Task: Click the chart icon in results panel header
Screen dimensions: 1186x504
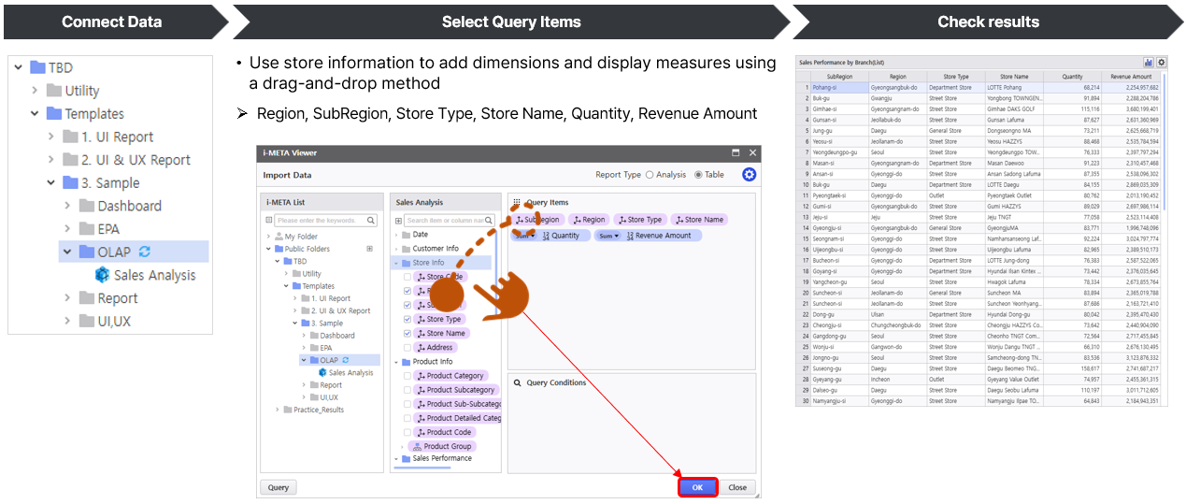Action: click(1149, 62)
